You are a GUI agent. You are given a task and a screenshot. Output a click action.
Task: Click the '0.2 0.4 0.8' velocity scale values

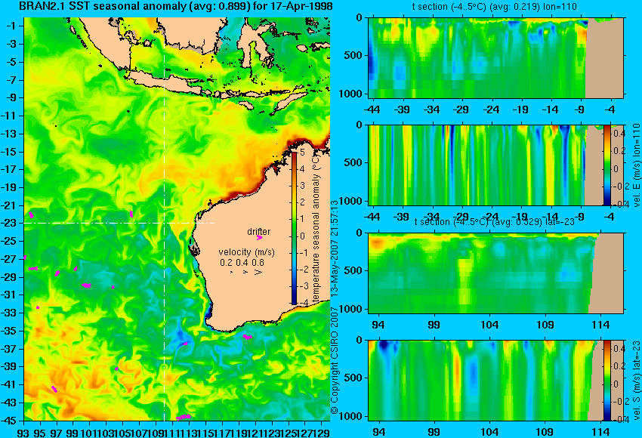tap(242, 262)
